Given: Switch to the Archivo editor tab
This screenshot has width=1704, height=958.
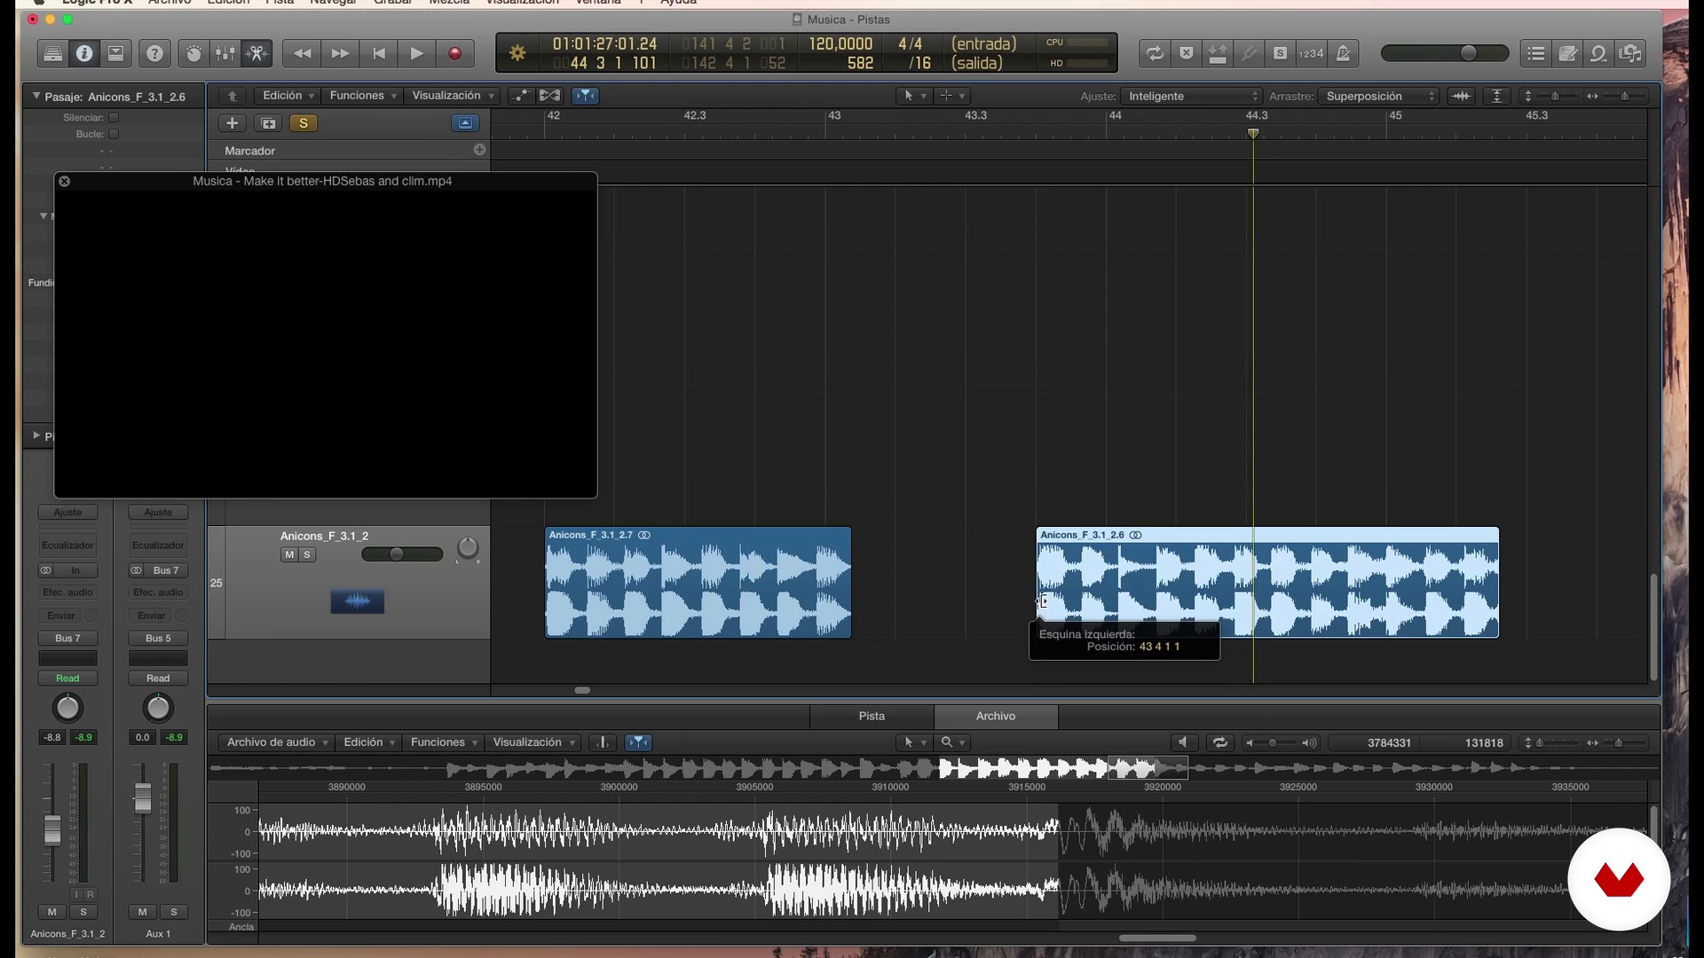Looking at the screenshot, I should [x=996, y=716].
